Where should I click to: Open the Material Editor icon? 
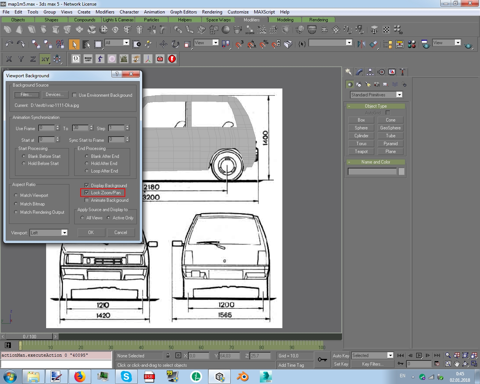coord(411,44)
